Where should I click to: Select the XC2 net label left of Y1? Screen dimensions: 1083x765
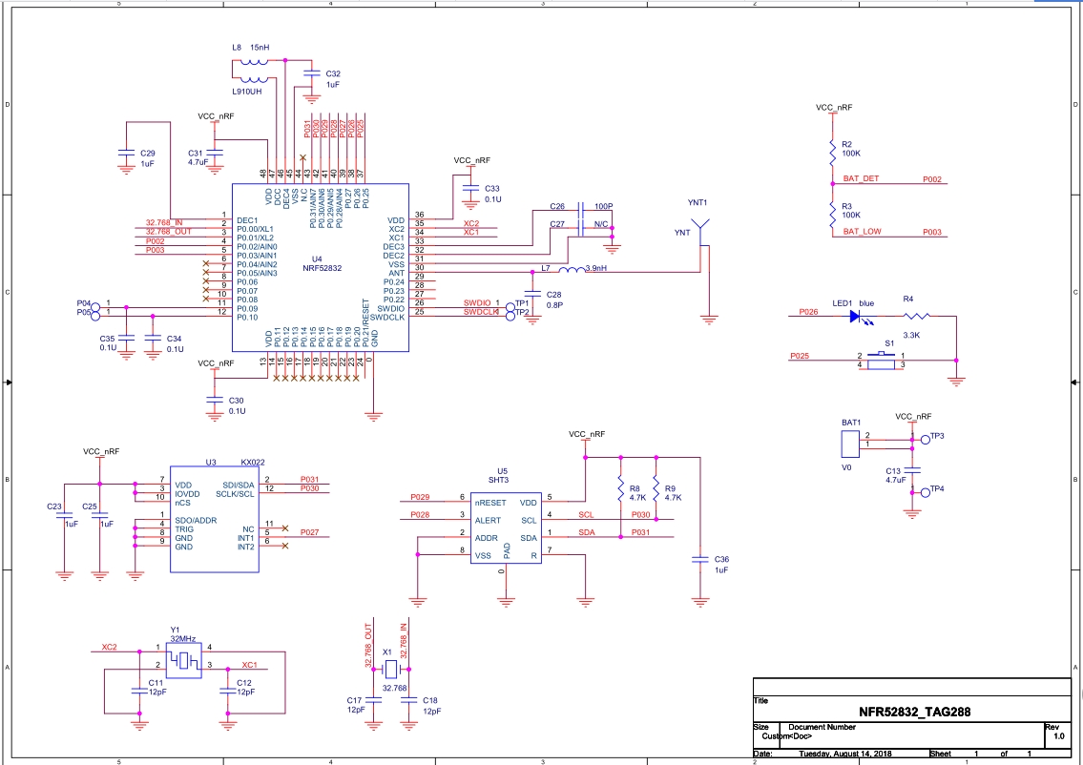(109, 648)
